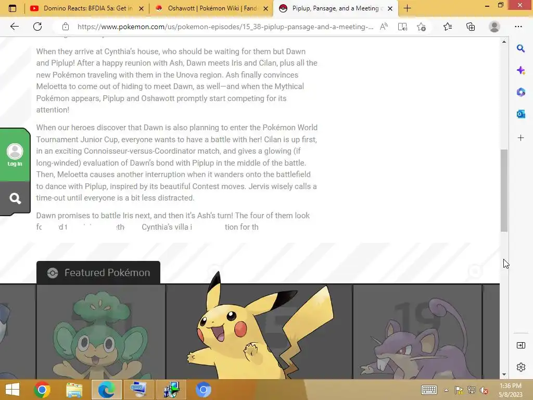This screenshot has height=400, width=533.
Task: Open the Favorites list
Action: point(448,27)
